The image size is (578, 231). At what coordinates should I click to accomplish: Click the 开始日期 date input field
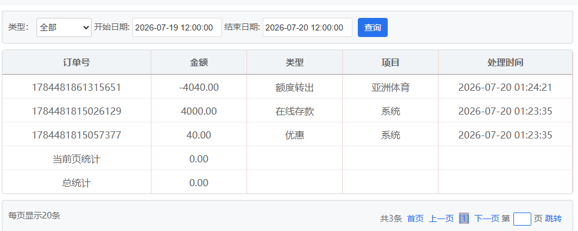tap(177, 27)
